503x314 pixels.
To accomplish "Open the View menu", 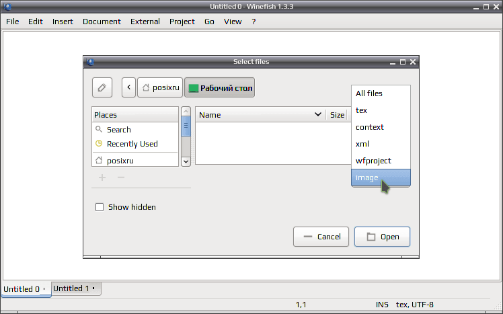I will (233, 22).
